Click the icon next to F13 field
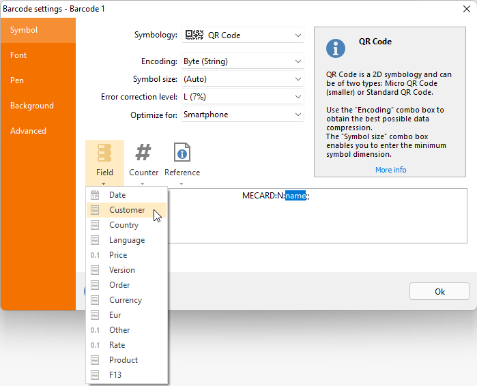This screenshot has height=386, width=477. 95,375
